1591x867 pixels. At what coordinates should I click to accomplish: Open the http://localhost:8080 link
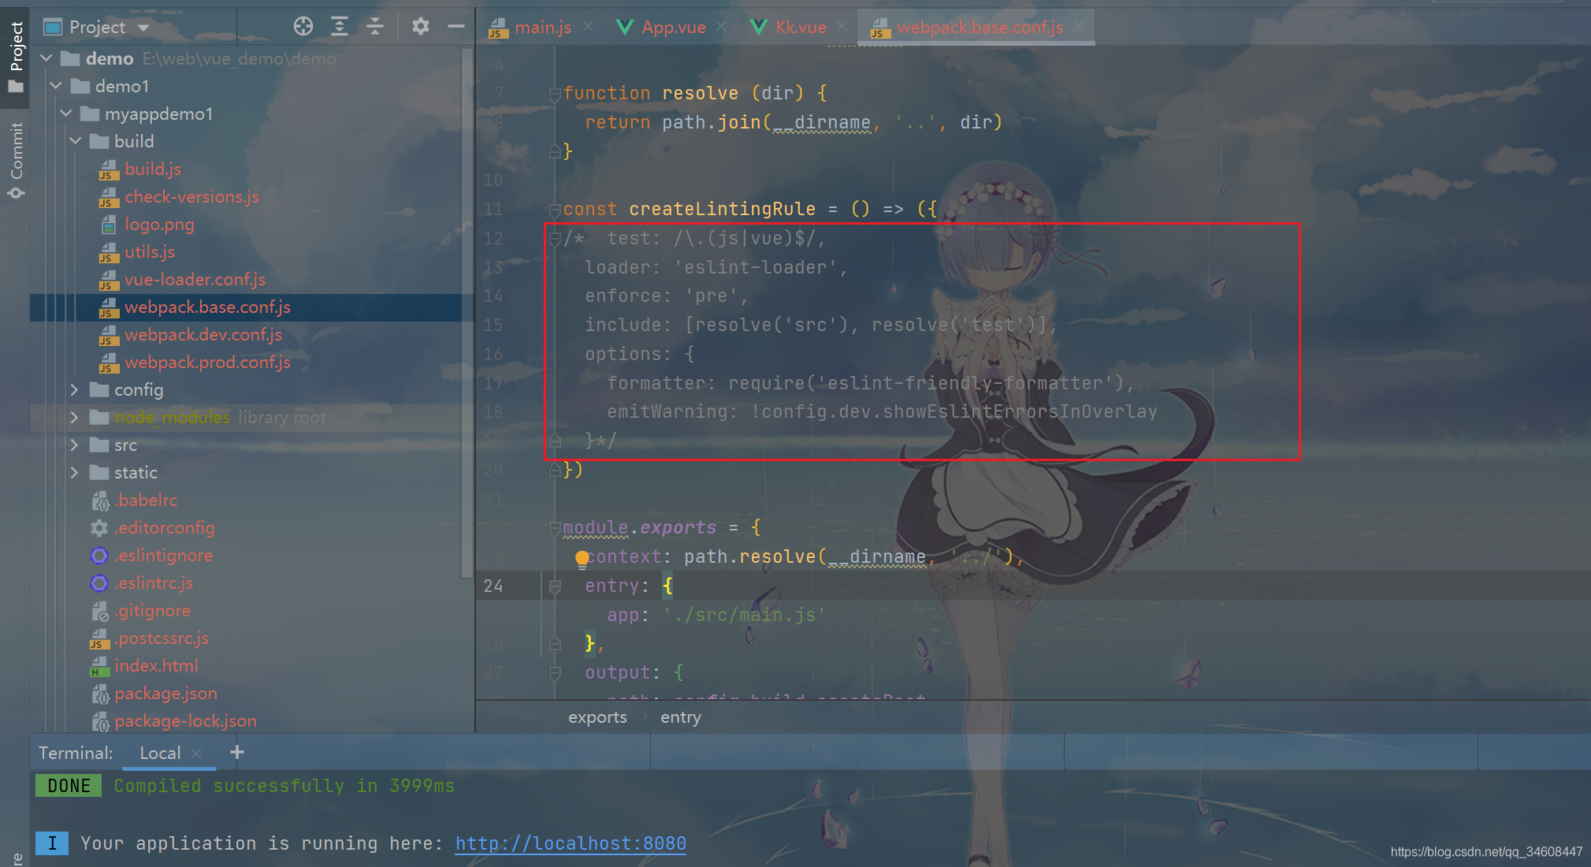(x=571, y=843)
